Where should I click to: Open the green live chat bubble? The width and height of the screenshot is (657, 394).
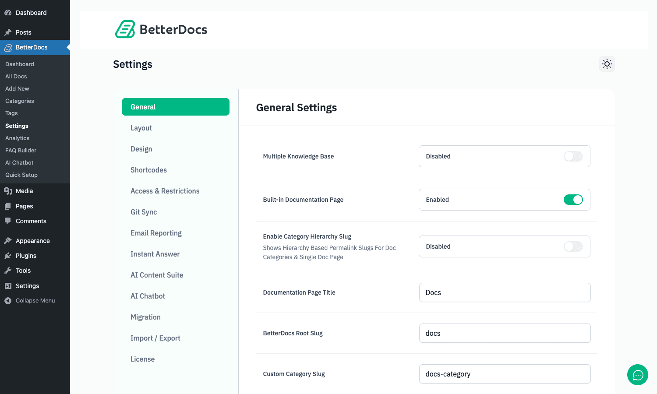638,375
